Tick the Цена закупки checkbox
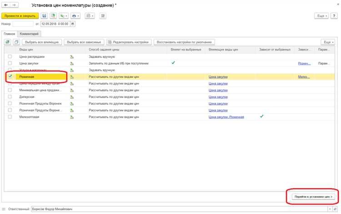The height and width of the screenshot is (214, 341). [x=10, y=63]
